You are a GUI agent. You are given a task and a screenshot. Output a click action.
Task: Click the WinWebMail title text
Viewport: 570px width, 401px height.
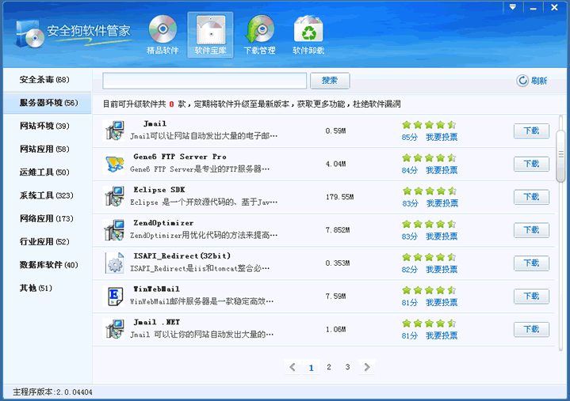tap(156, 289)
